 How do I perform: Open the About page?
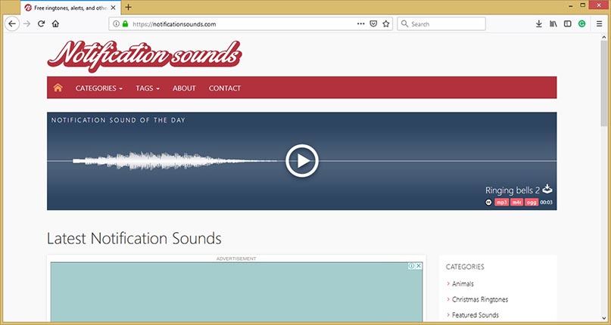(184, 88)
